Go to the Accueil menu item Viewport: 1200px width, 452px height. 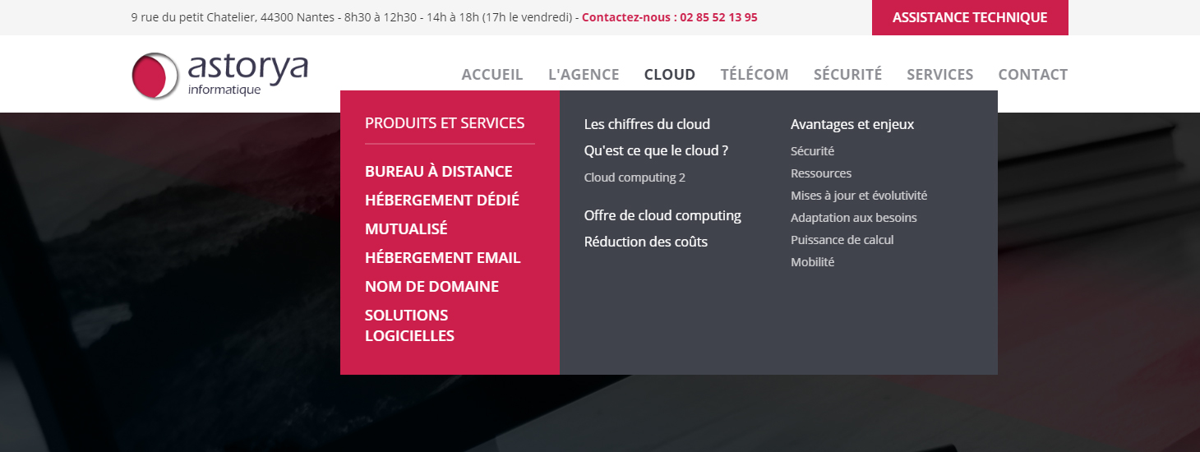(492, 75)
